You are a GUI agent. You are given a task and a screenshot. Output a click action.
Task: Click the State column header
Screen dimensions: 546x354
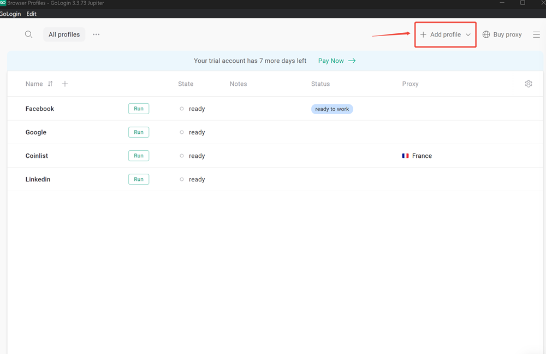186,84
